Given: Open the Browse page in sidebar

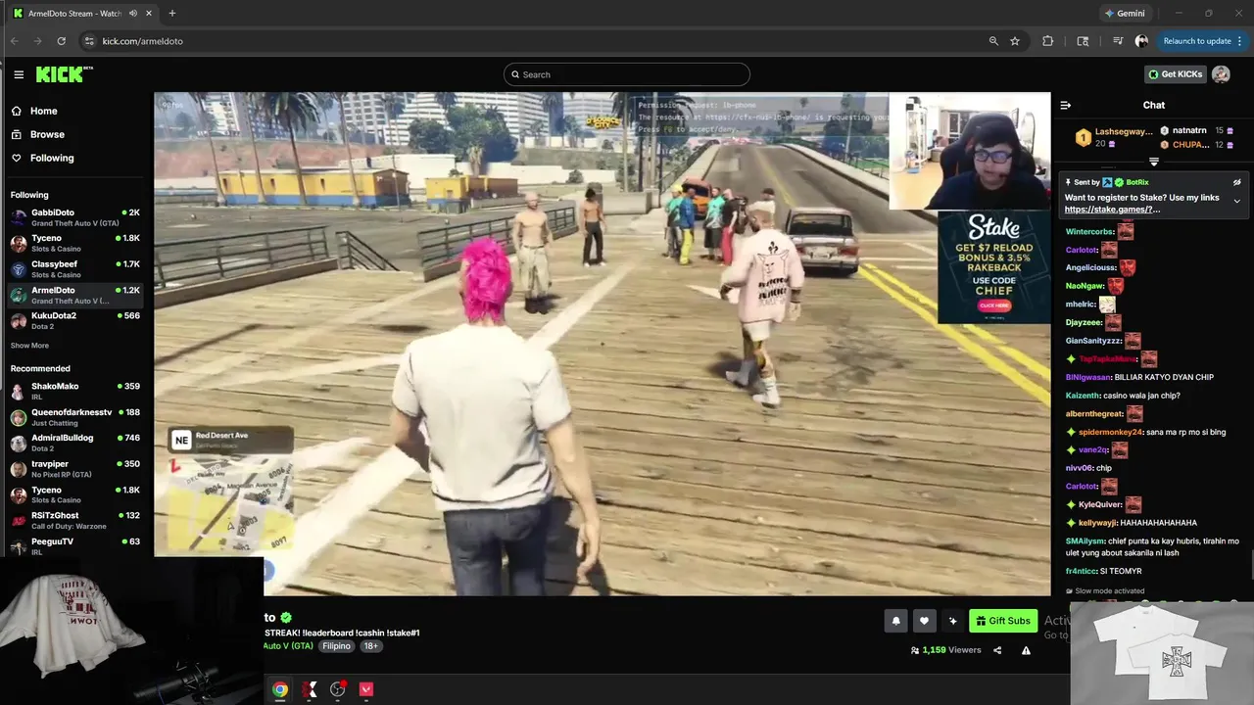Looking at the screenshot, I should coord(46,134).
